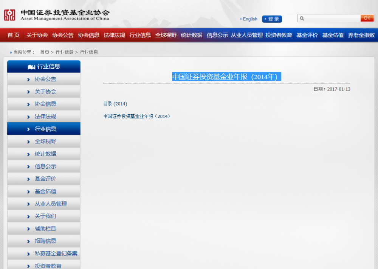
Task: Select 协会公告 in the left sidebar
Action: coord(44,79)
